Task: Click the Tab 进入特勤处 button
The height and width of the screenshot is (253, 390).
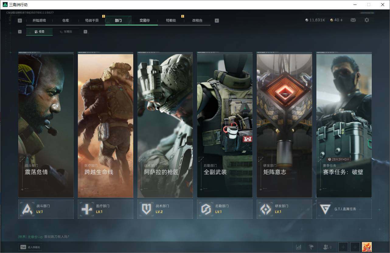Action: coord(30,247)
